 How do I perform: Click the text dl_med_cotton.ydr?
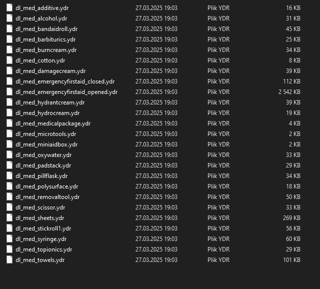(x=40, y=60)
